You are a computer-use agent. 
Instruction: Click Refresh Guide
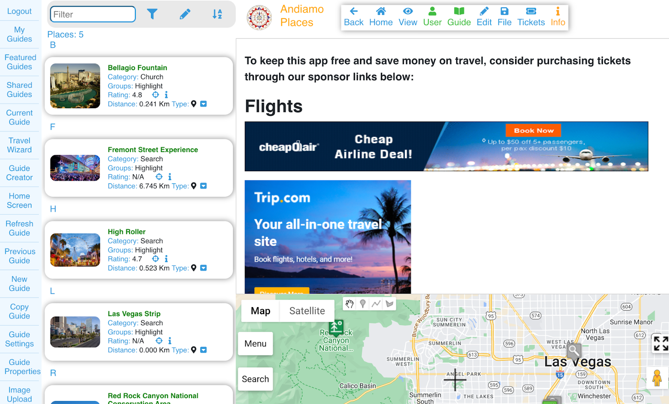click(x=19, y=228)
